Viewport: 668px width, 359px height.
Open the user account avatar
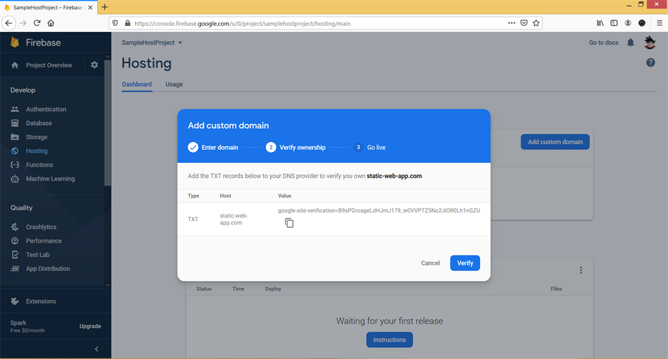[650, 42]
